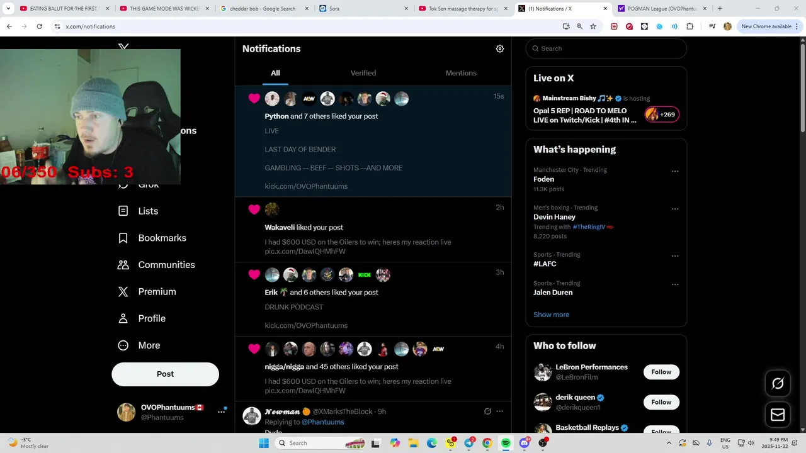Click the zoom magnifier icon in address bar
The width and height of the screenshot is (806, 453).
pos(579,26)
